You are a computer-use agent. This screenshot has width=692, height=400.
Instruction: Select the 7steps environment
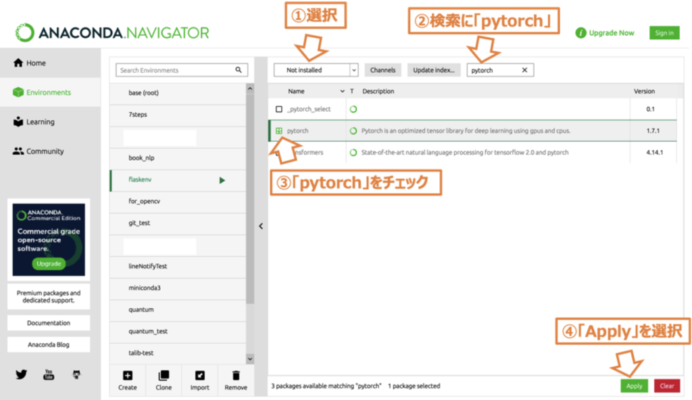point(178,114)
